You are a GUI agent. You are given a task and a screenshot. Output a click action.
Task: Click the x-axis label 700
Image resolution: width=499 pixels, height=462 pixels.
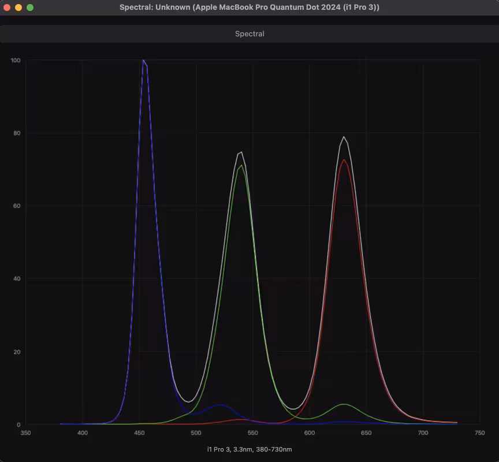tap(423, 433)
